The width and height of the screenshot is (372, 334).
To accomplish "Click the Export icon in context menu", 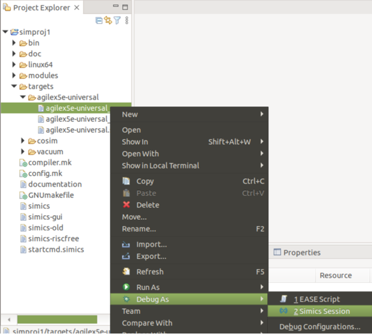I will [126, 256].
